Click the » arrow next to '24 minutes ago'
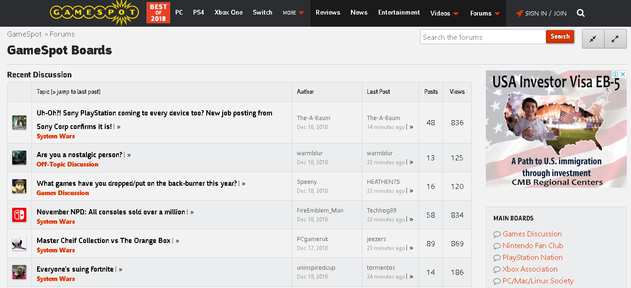Image resolution: width=631 pixels, height=288 pixels. (x=412, y=277)
